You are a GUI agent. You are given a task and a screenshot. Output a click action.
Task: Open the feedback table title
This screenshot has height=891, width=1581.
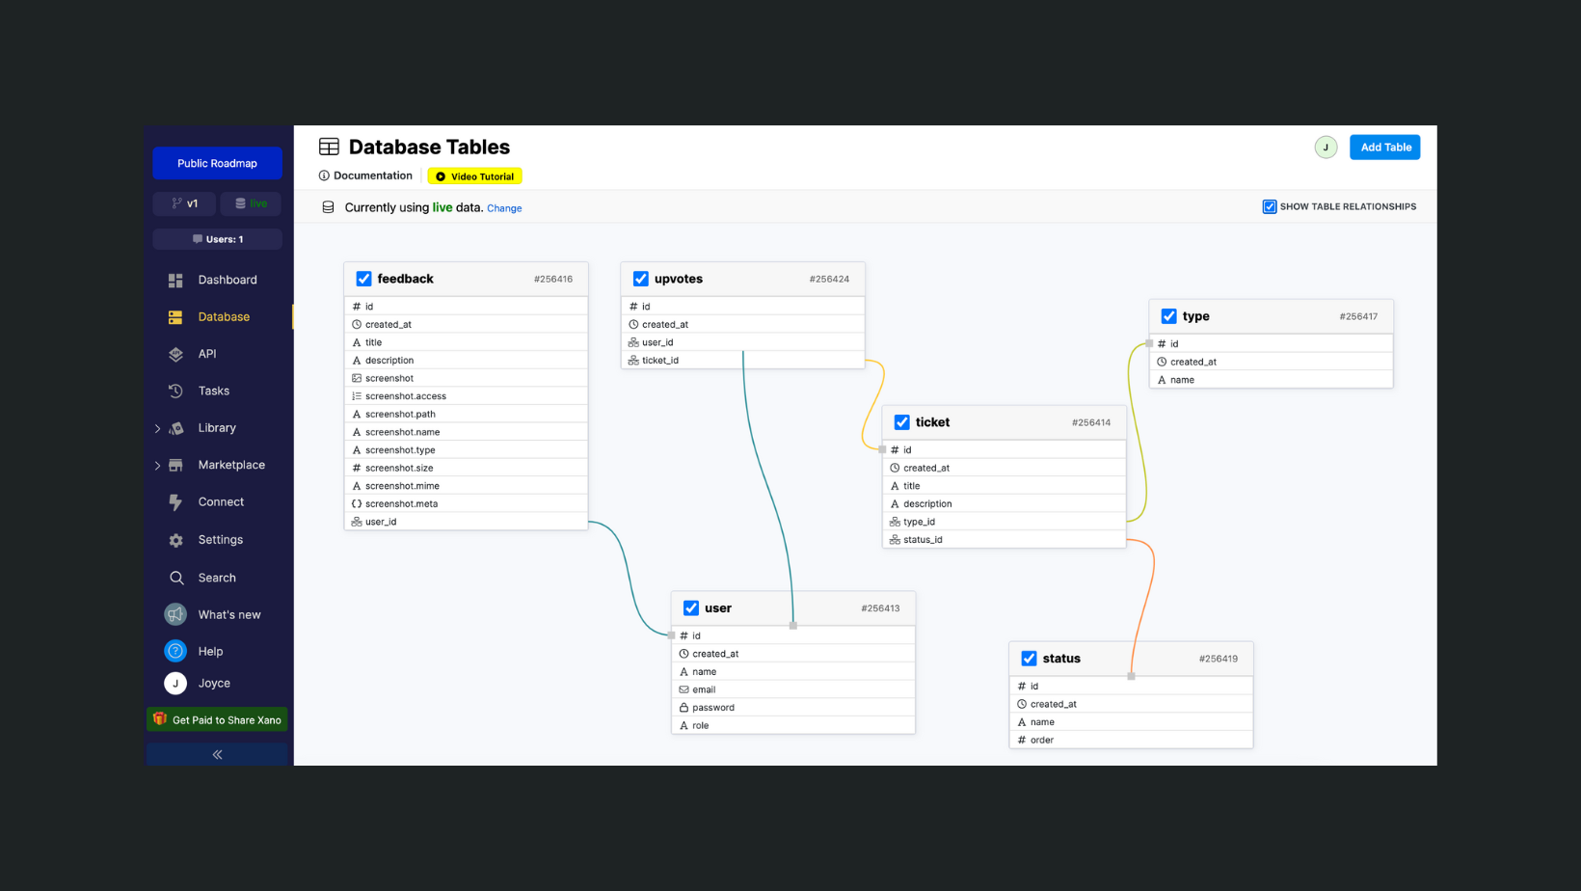coord(405,279)
